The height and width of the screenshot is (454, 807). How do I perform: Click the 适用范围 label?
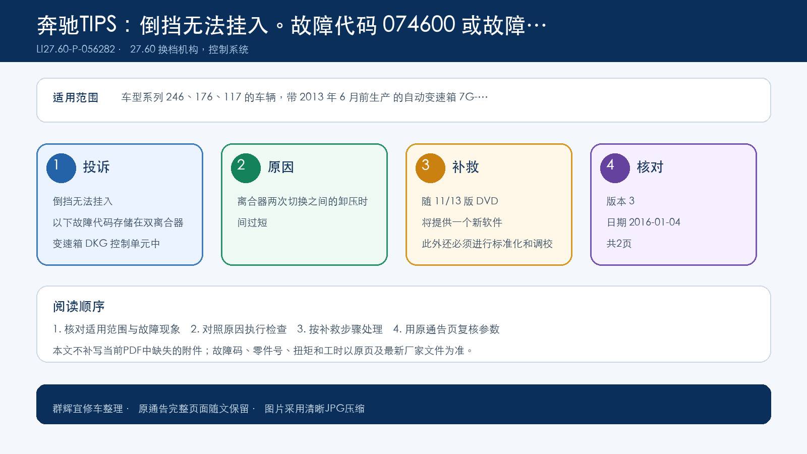coord(76,97)
